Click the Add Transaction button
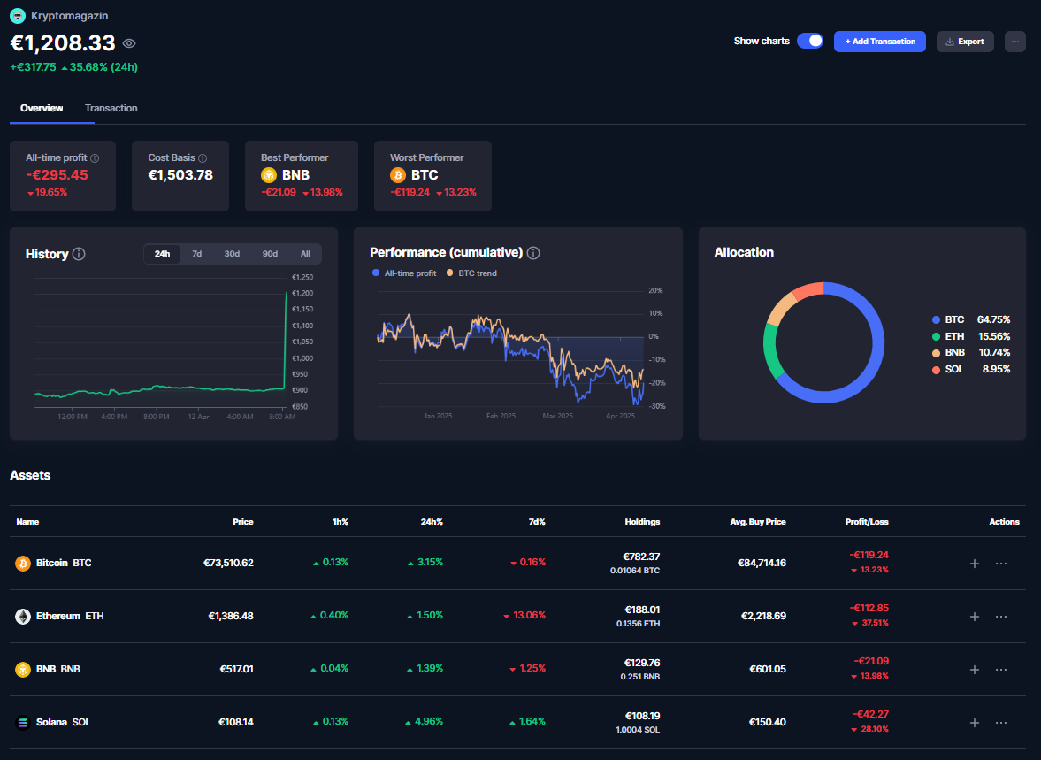 (880, 42)
